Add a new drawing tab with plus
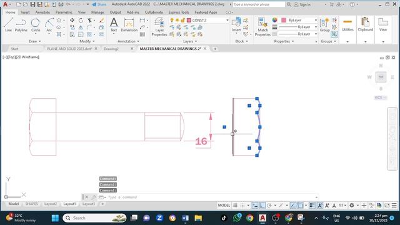400x225 pixels. click(x=215, y=49)
